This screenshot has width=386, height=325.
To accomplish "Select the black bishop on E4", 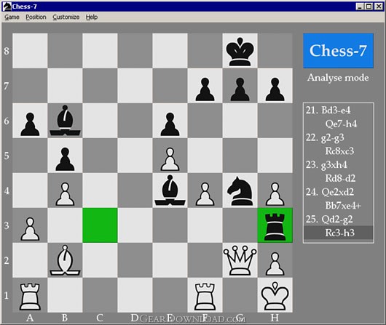I will pyautogui.click(x=170, y=190).
